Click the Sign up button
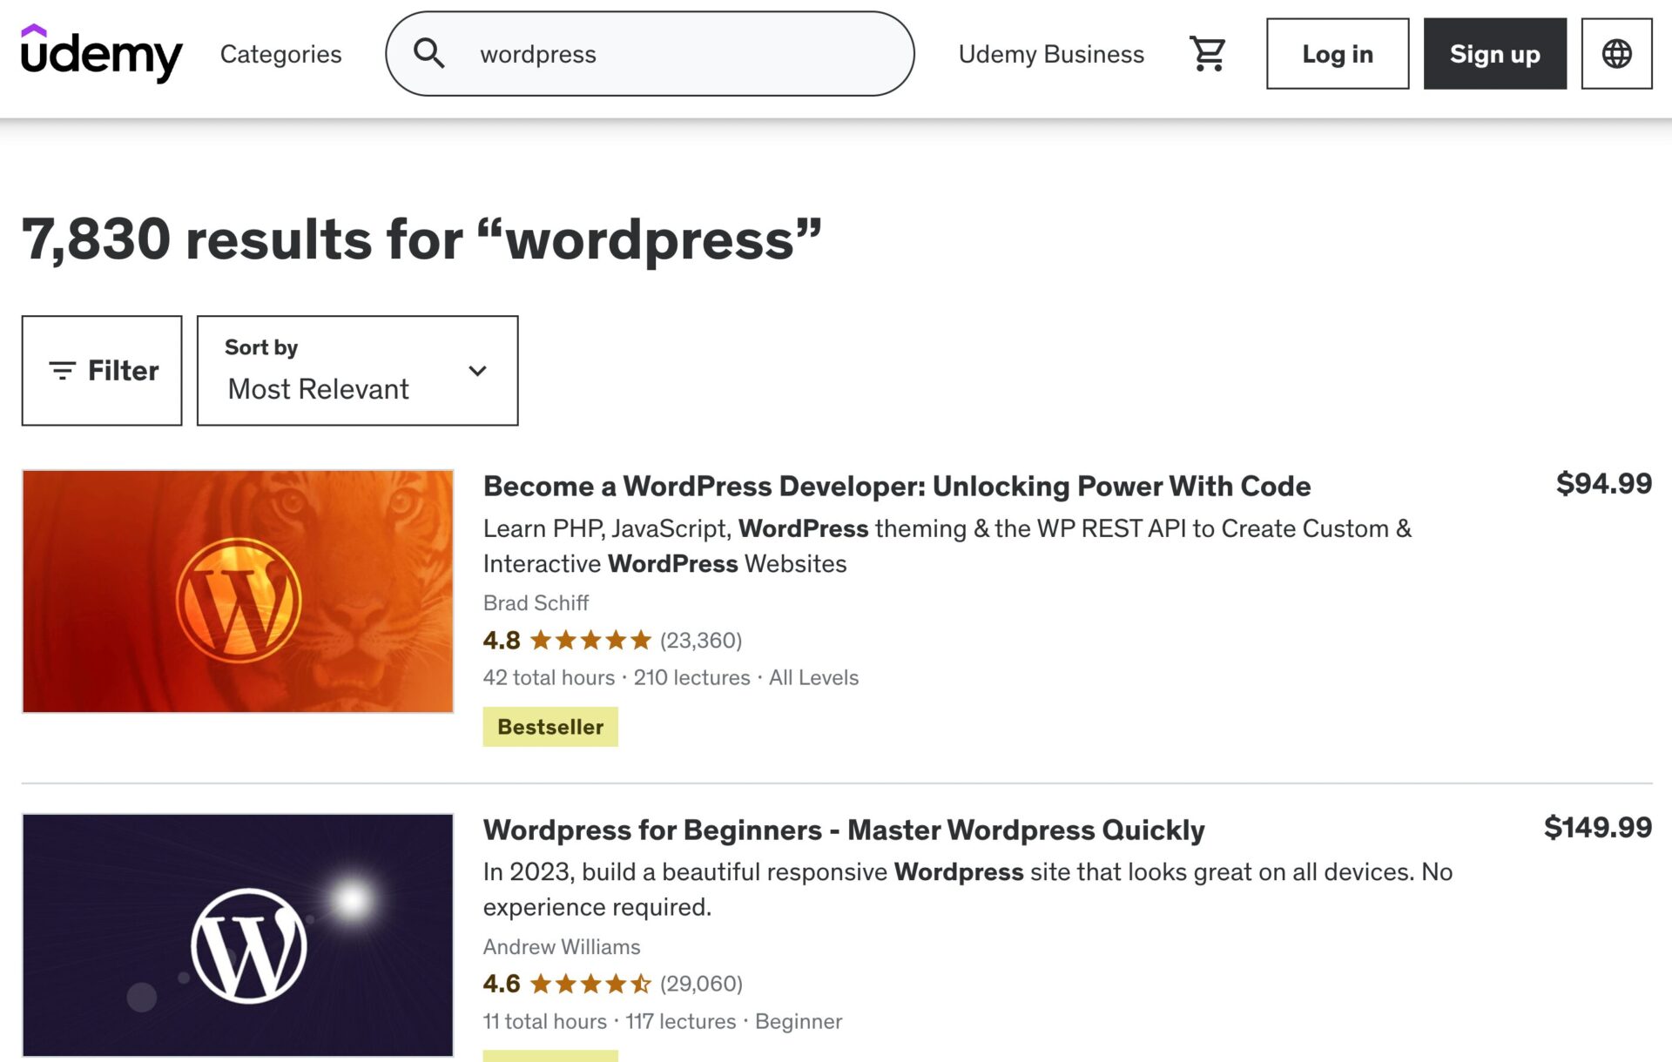Screen dimensions: 1672x1062 point(1494,54)
